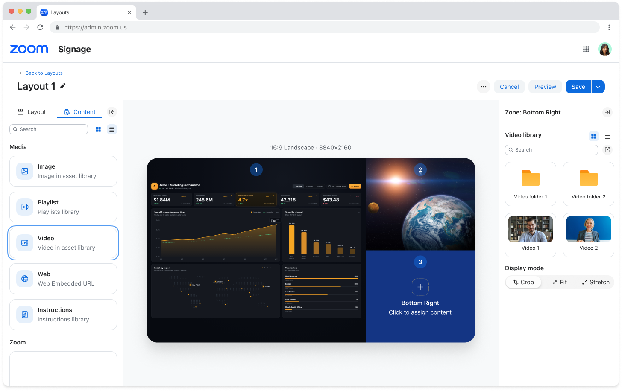Show Video library as grid

[x=594, y=136]
